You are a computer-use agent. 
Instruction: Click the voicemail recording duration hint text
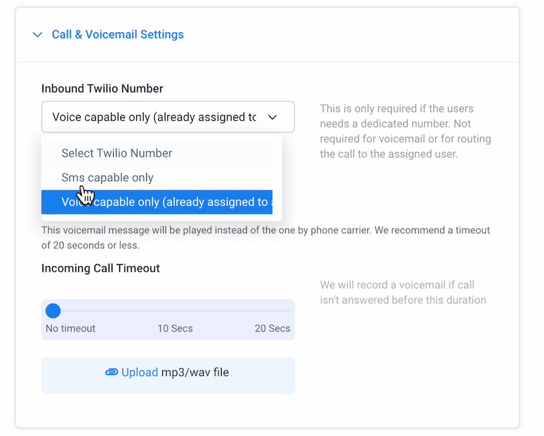(x=403, y=292)
